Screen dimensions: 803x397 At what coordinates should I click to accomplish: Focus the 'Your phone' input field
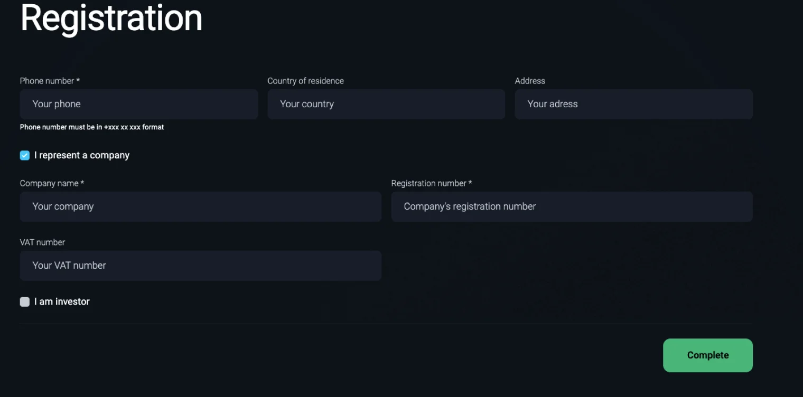tap(139, 104)
